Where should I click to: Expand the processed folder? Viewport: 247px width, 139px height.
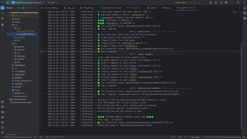tap(13, 37)
